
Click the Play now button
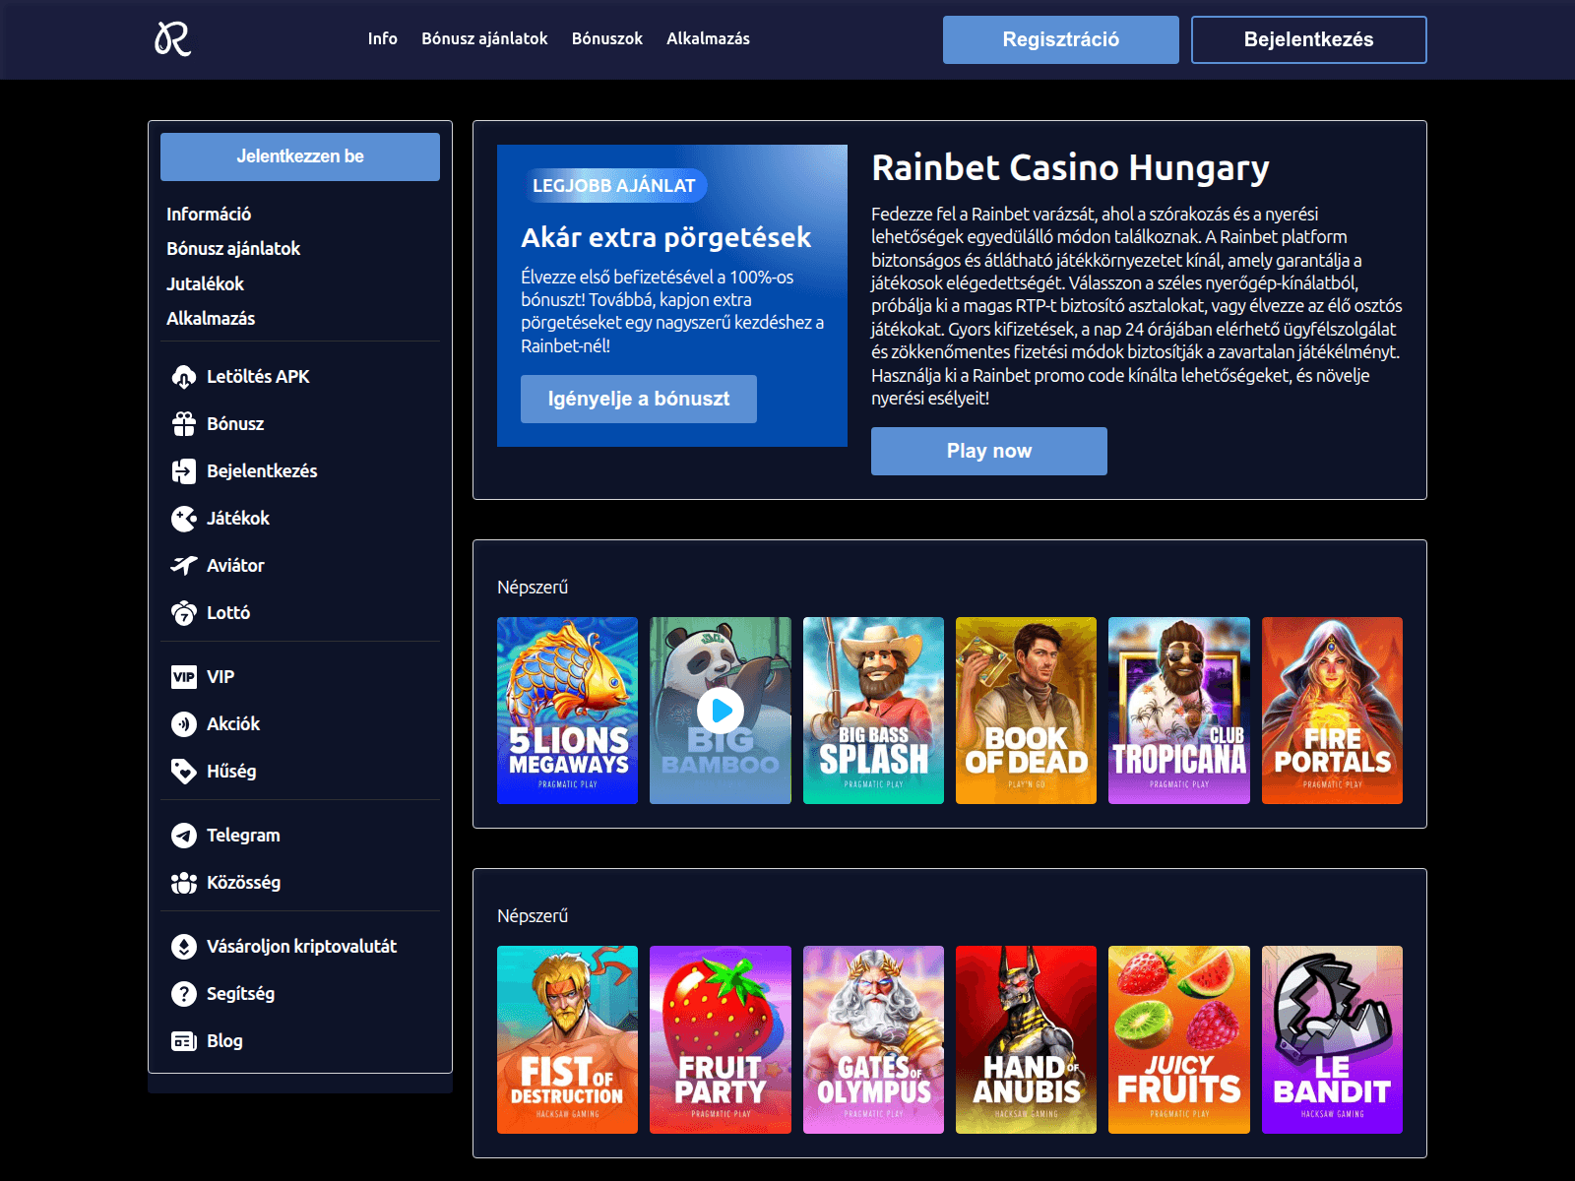tap(989, 451)
